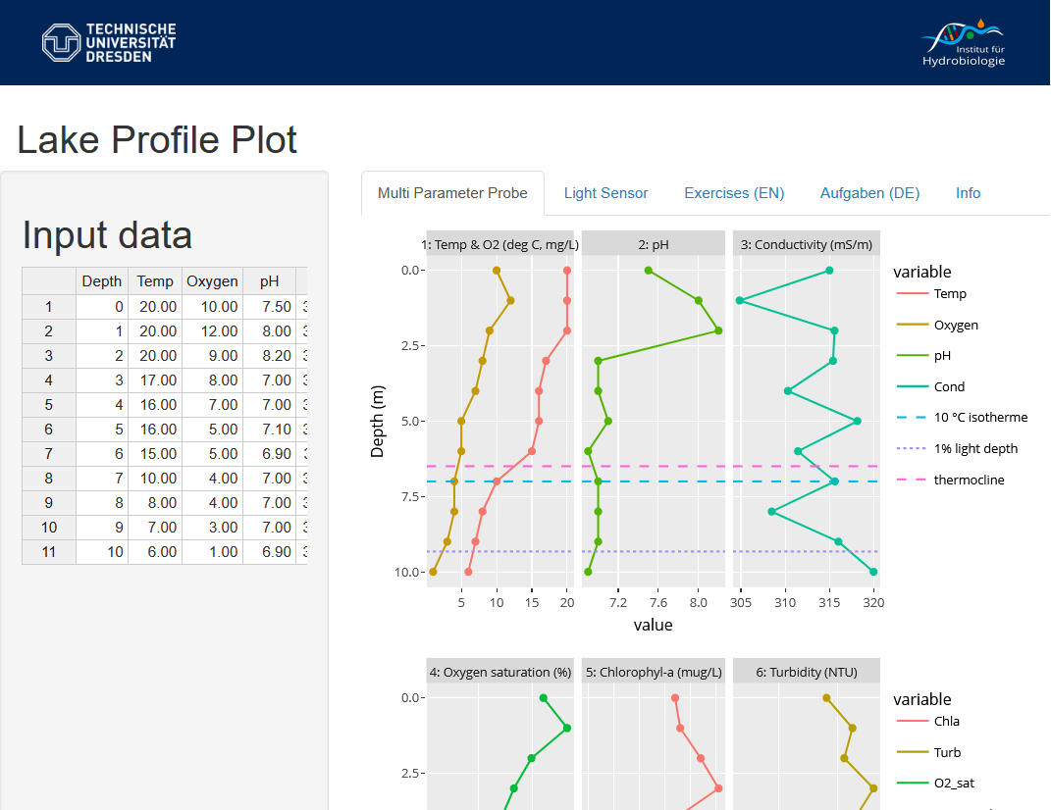Image resolution: width=1051 pixels, height=810 pixels.
Task: Click the Temp cell in row 8
Action: coord(156,479)
